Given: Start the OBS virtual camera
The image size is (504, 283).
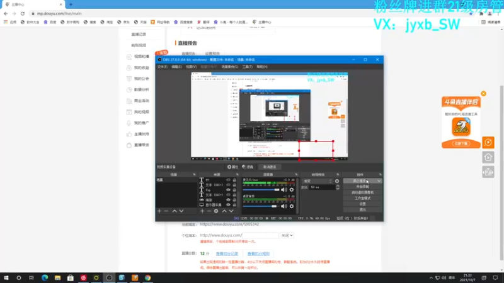Looking at the screenshot, I should point(363,192).
